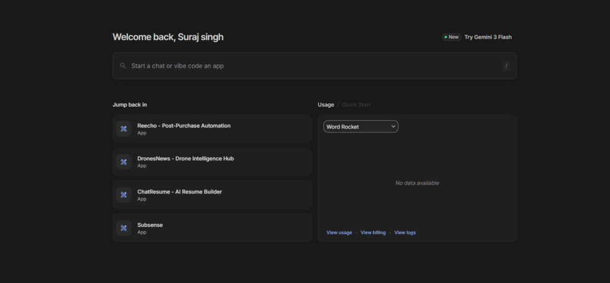Click the Jump back in heading
This screenshot has width=610, height=283.
pyautogui.click(x=129, y=105)
